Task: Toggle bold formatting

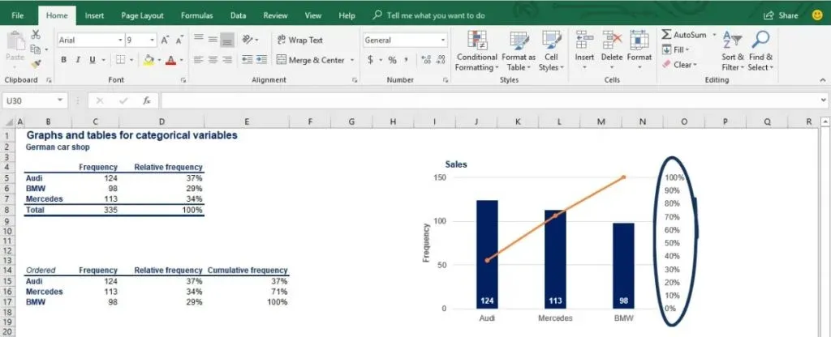Action: 63,60
